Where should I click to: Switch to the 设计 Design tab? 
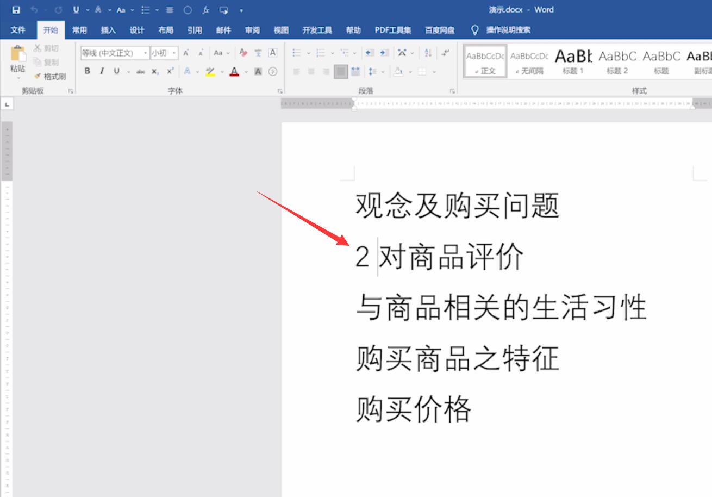(137, 30)
